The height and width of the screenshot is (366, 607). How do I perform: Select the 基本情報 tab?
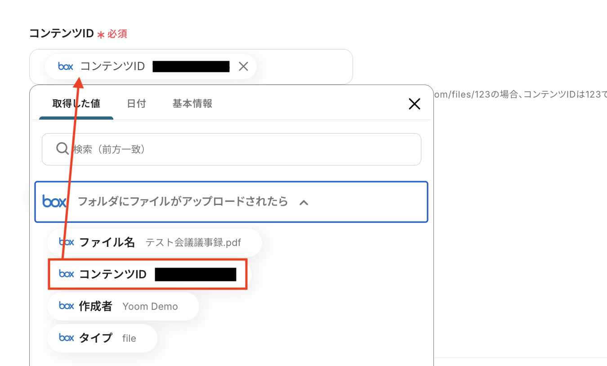192,104
